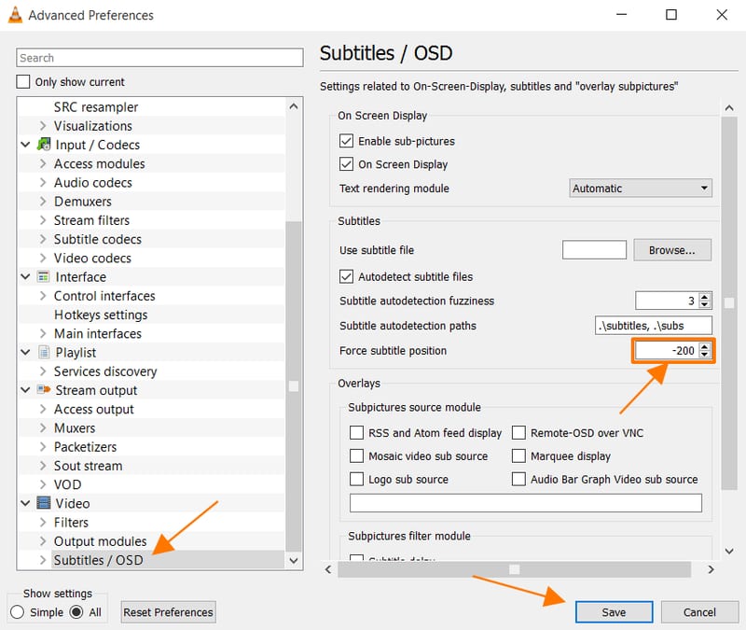Expand Video codecs node
The image size is (746, 630).
43,259
